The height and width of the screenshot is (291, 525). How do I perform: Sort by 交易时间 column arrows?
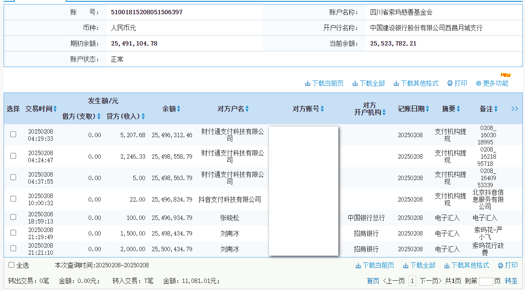pyautogui.click(x=55, y=109)
